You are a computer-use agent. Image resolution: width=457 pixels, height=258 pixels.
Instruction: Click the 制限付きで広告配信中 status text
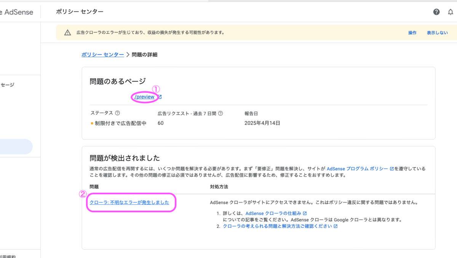tap(121, 123)
